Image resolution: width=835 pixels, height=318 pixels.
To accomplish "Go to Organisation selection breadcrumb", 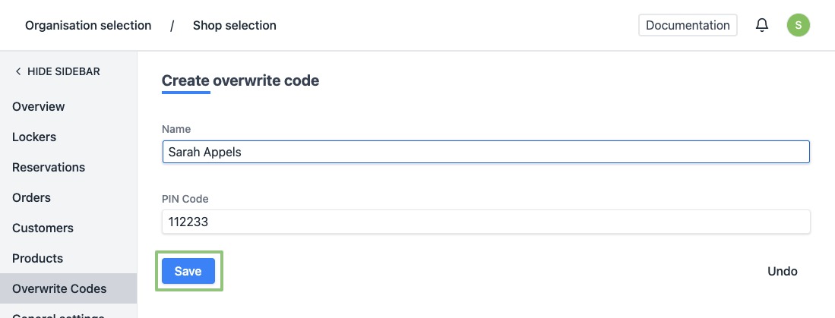I will (x=88, y=25).
